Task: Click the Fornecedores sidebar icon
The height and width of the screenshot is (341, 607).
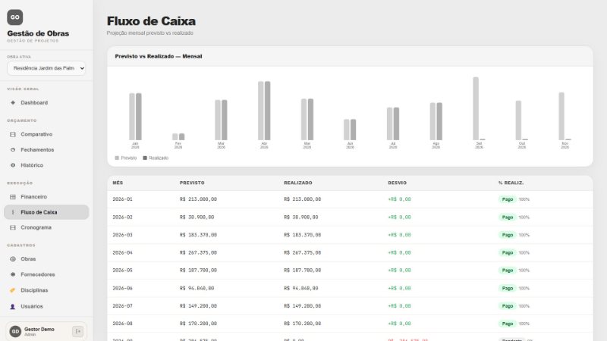Action: (13, 274)
